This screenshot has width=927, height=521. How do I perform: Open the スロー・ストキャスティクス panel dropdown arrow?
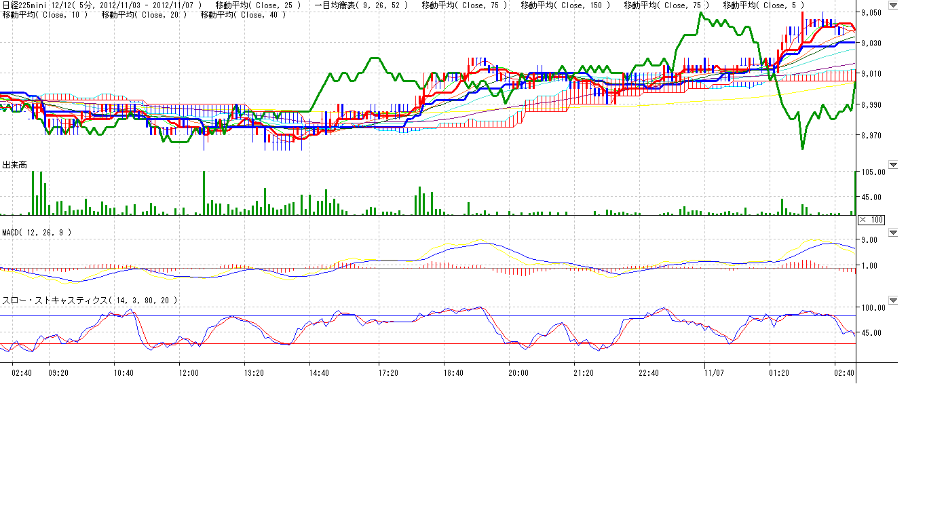click(x=892, y=300)
